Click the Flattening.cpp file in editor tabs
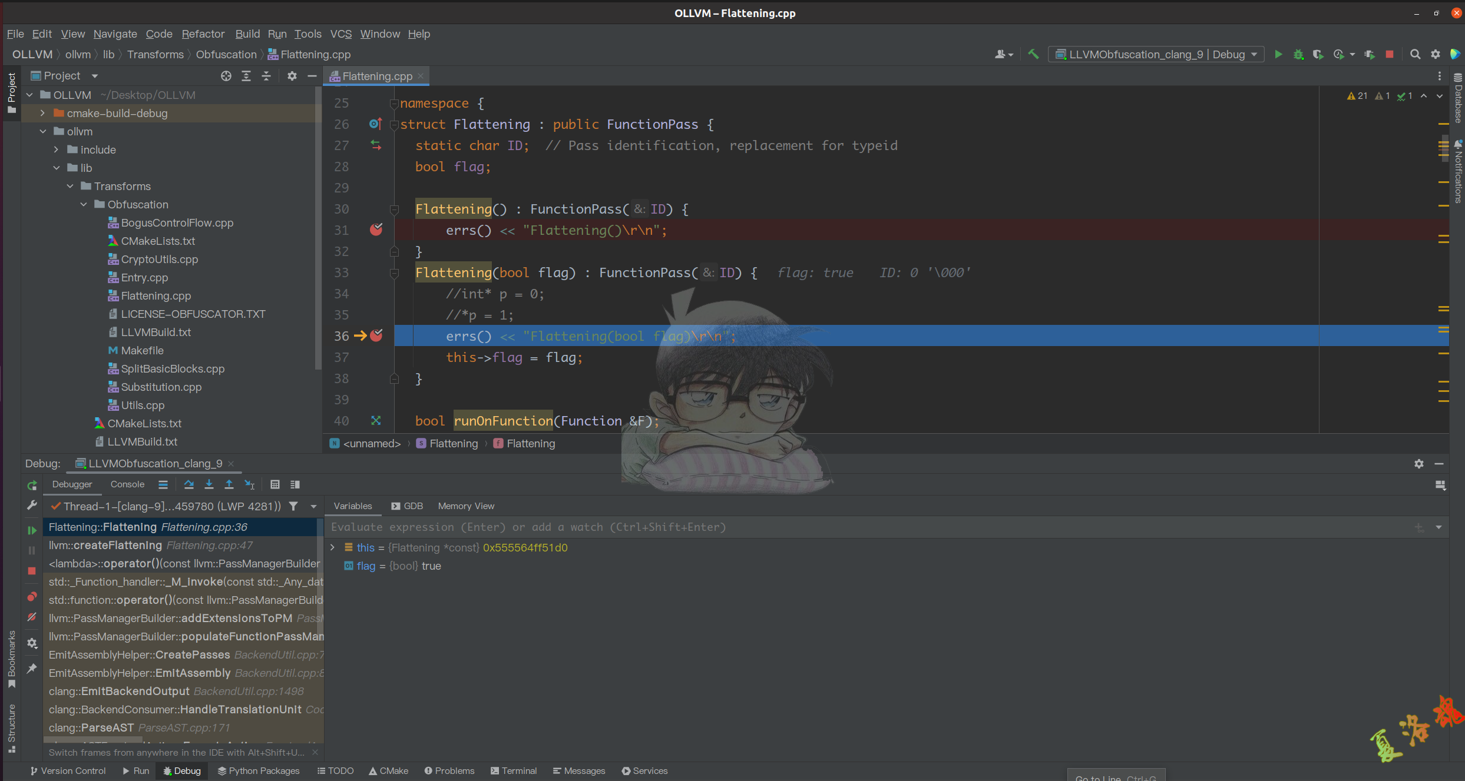 pos(377,75)
